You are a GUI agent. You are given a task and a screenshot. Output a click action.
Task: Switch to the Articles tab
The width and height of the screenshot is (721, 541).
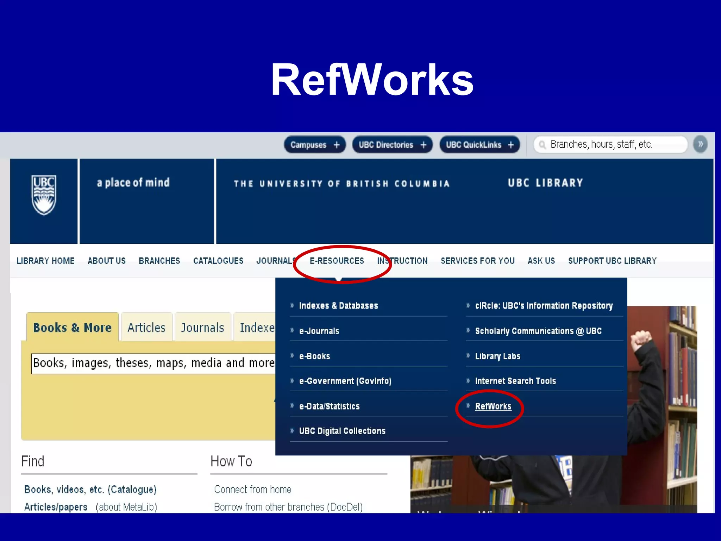point(146,327)
